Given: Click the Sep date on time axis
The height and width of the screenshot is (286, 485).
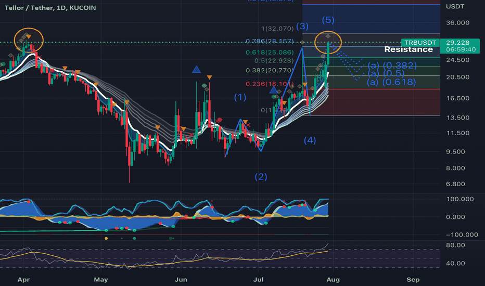Looking at the screenshot, I should pos(413,280).
